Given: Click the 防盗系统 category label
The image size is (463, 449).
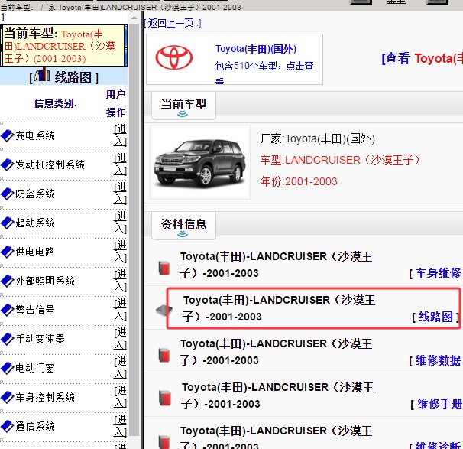Looking at the screenshot, I should [x=35, y=194].
